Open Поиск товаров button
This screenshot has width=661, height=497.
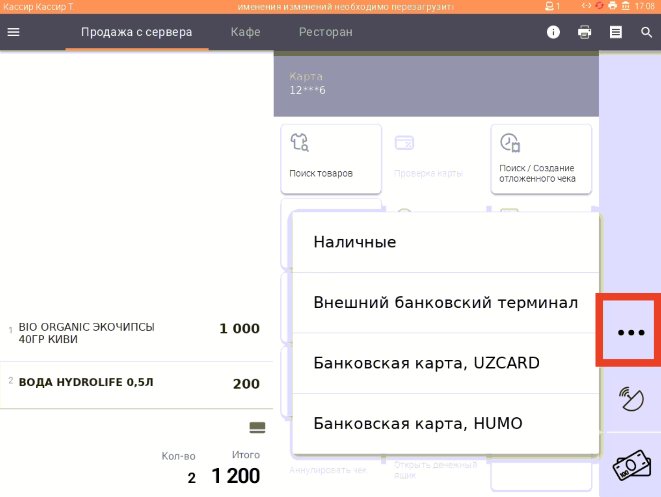tap(331, 159)
